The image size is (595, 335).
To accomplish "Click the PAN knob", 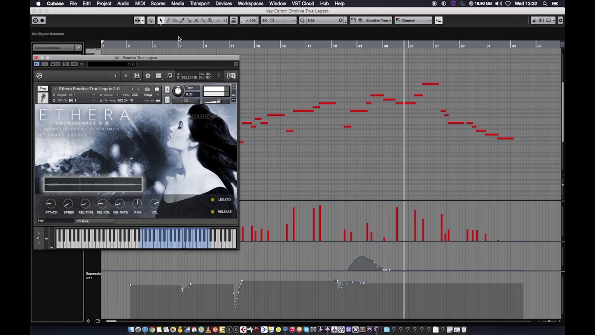I will click(137, 204).
